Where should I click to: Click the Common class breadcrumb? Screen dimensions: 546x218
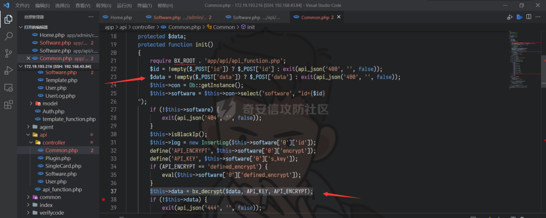click(221, 27)
